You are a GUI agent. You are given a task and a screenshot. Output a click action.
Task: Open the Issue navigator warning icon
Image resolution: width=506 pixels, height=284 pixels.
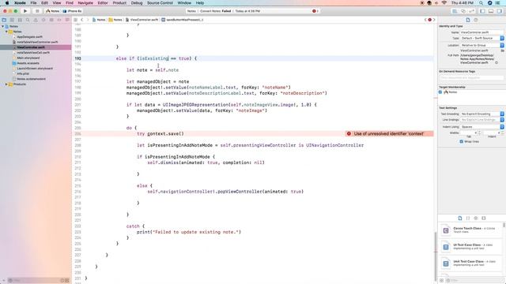36,20
